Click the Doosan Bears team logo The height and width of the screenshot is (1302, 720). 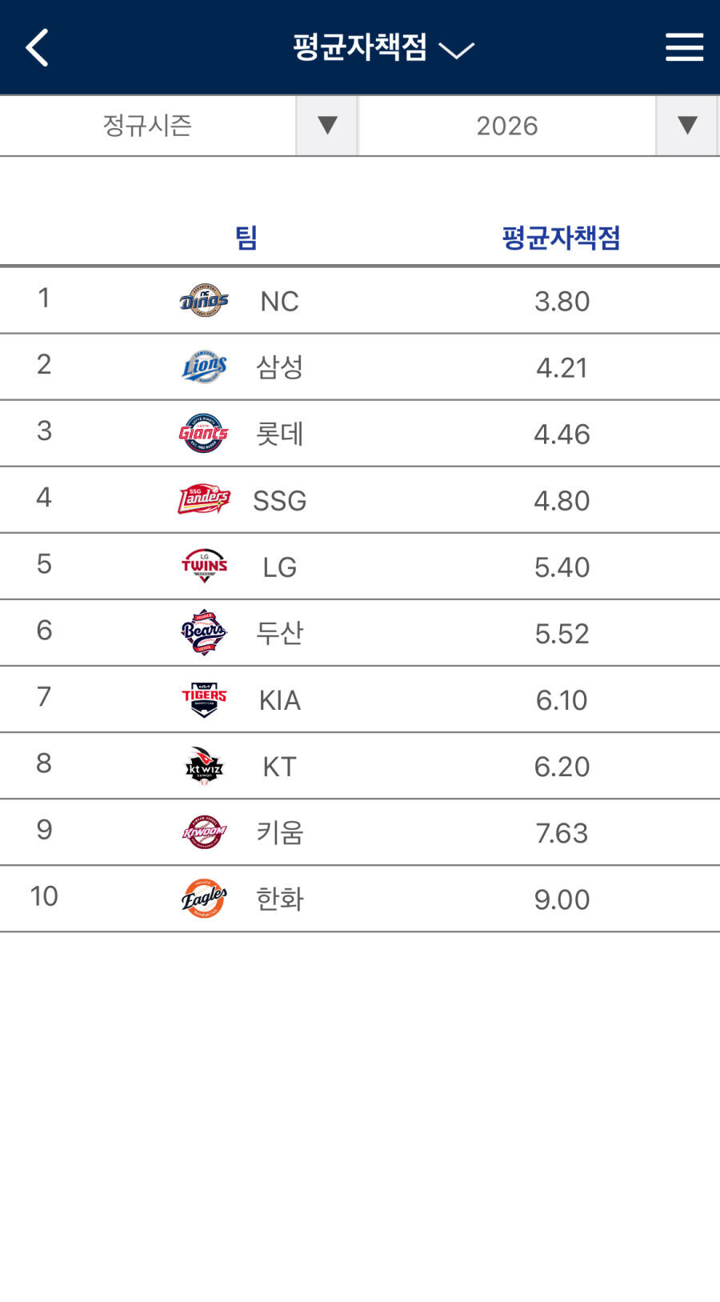(204, 633)
